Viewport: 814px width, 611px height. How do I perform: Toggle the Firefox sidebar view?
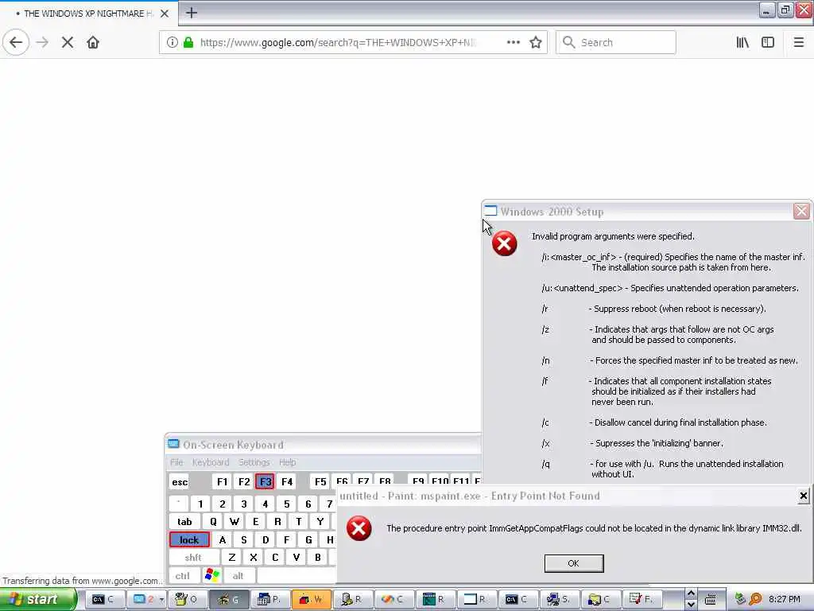[768, 42]
